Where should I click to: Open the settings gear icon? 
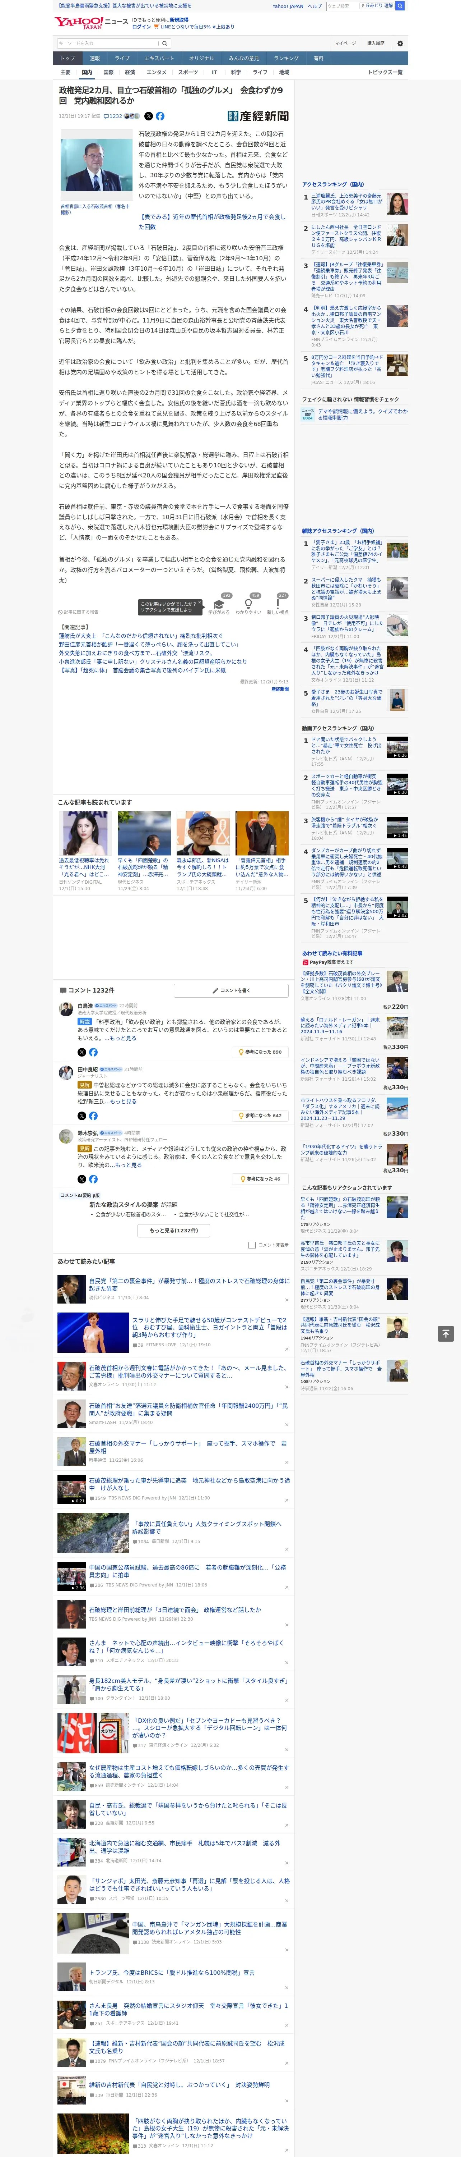[x=400, y=43]
